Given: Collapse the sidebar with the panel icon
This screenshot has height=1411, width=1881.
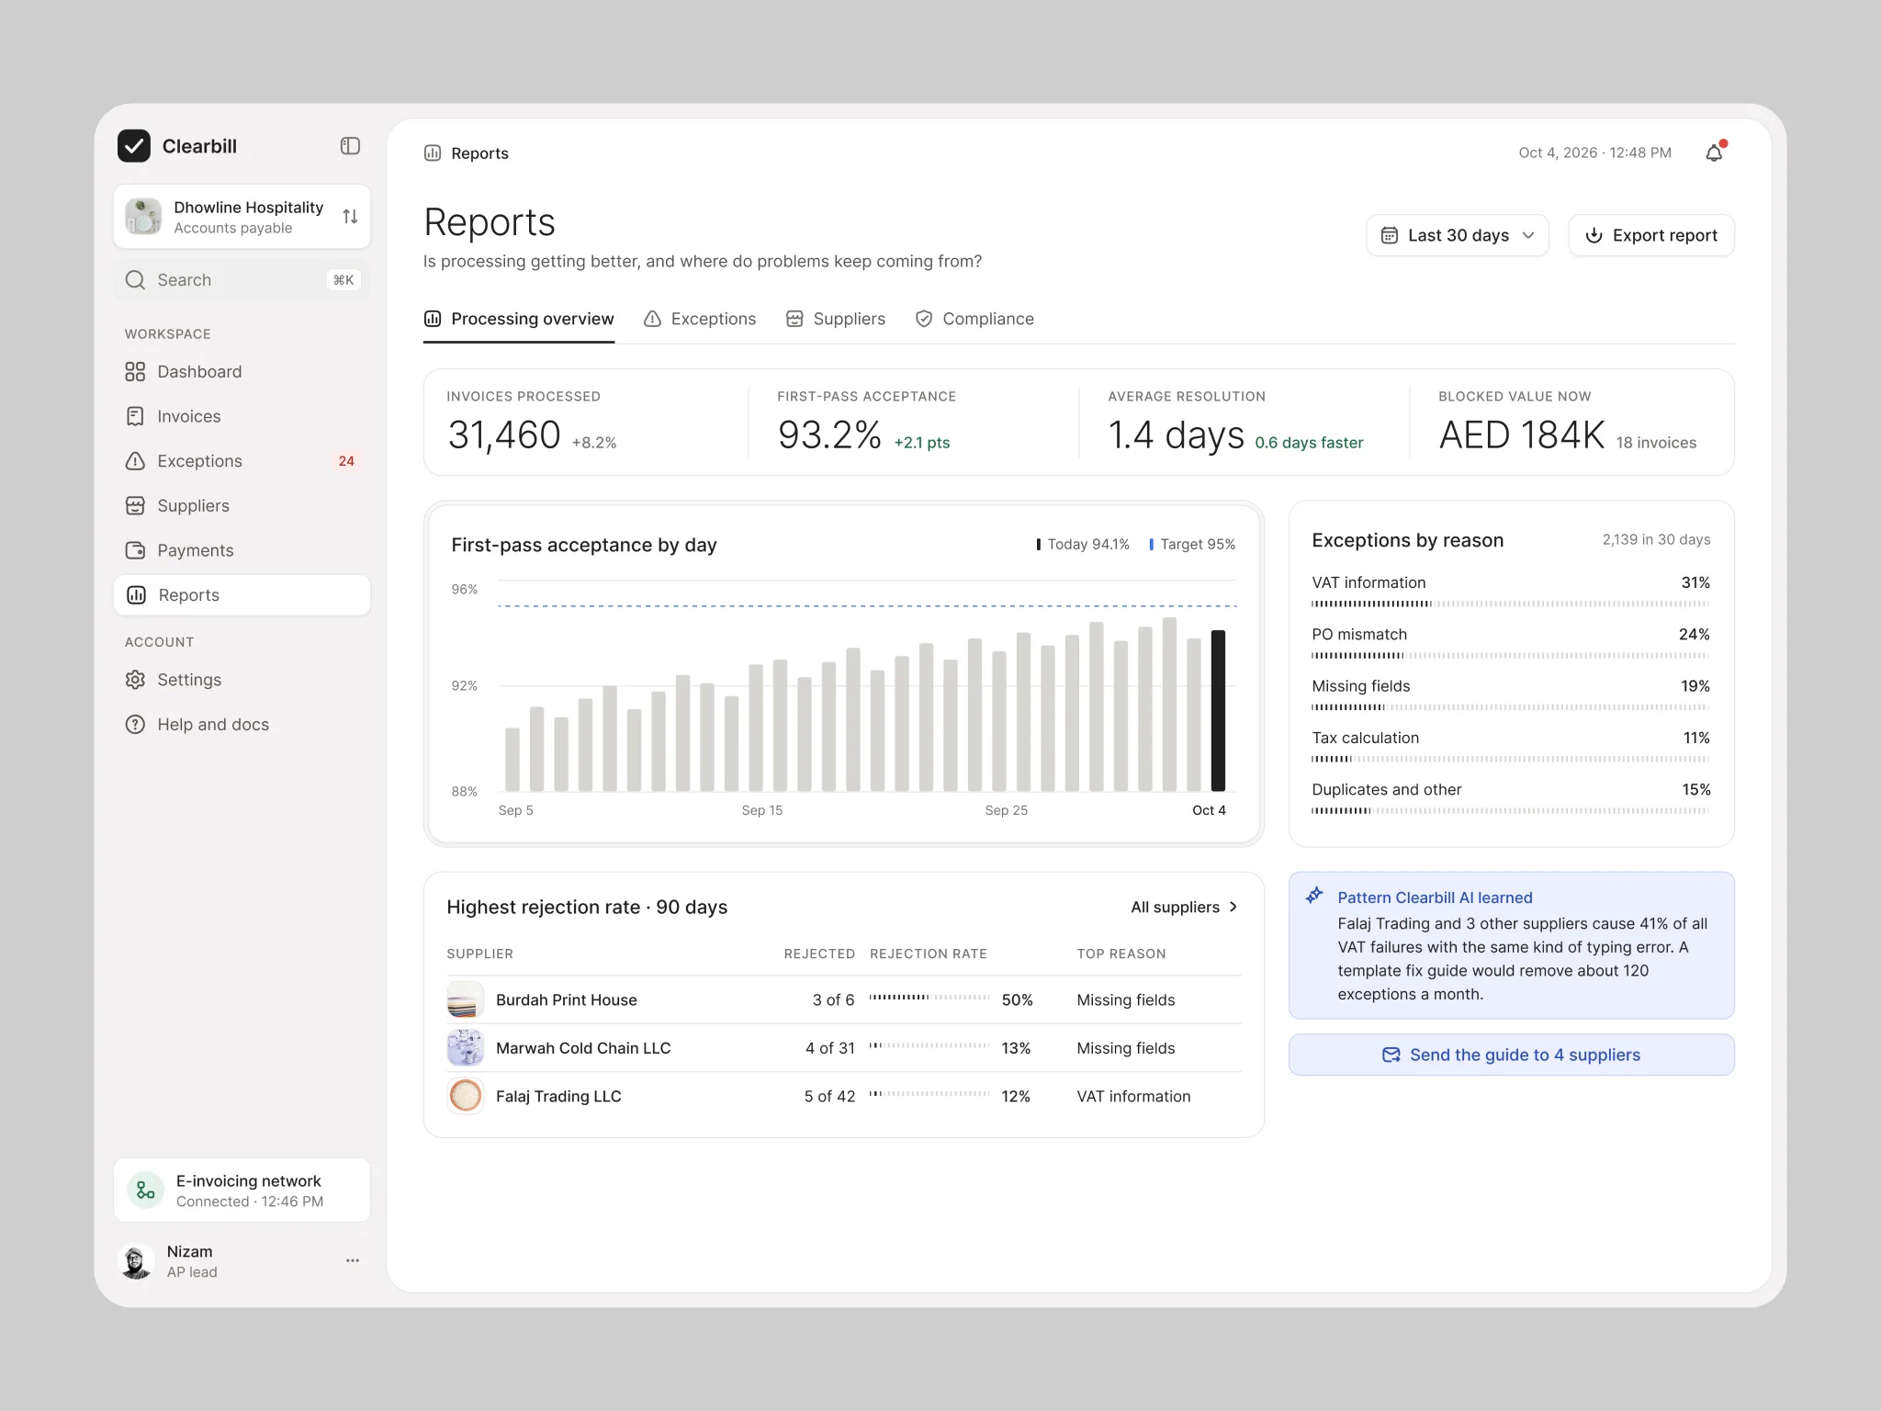Looking at the screenshot, I should click(x=350, y=146).
